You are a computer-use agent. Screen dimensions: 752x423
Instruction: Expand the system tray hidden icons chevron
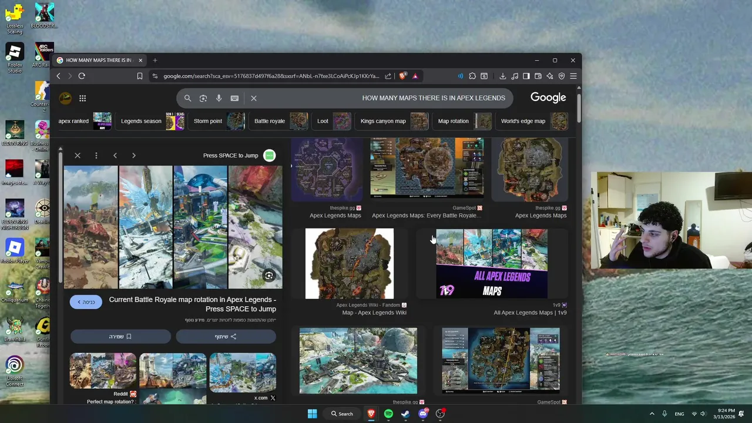(x=652, y=414)
